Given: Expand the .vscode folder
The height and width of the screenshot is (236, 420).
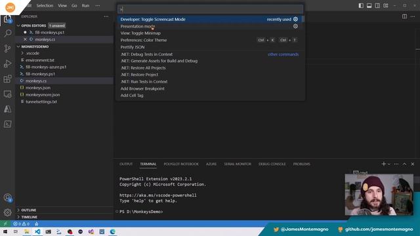Looking at the screenshot, I should [x=33, y=53].
